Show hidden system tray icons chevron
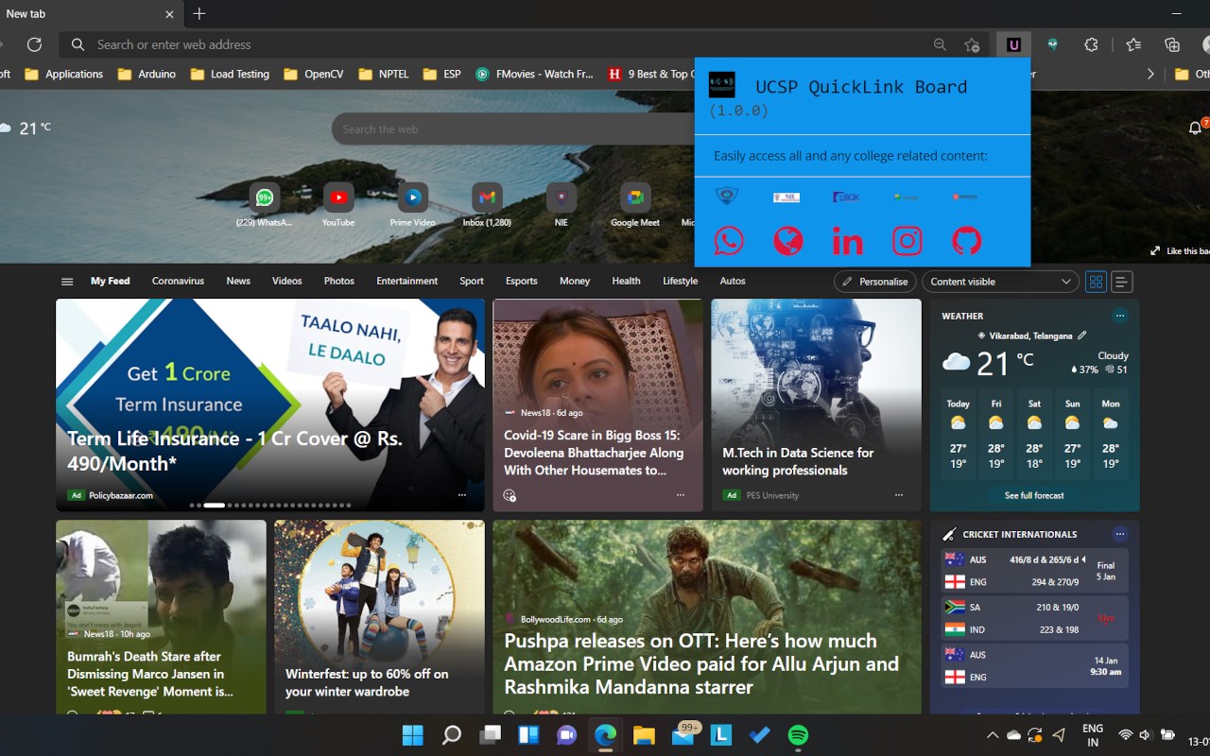Image resolution: width=1210 pixels, height=756 pixels. pos(992,735)
